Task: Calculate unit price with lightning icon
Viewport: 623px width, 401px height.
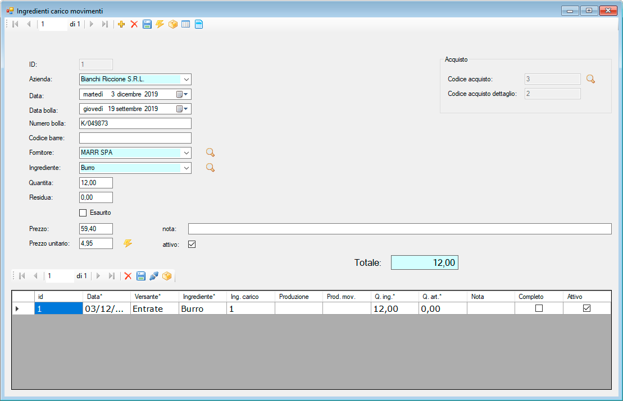Action: point(128,243)
